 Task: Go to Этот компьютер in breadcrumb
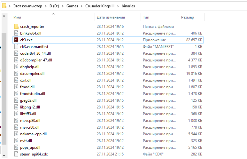click(28, 6)
